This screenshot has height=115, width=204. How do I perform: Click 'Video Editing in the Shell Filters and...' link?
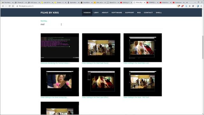tap(137, 63)
